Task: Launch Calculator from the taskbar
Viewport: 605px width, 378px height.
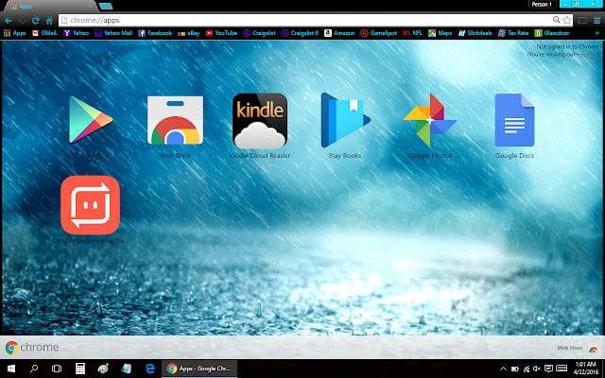Action: (79, 369)
